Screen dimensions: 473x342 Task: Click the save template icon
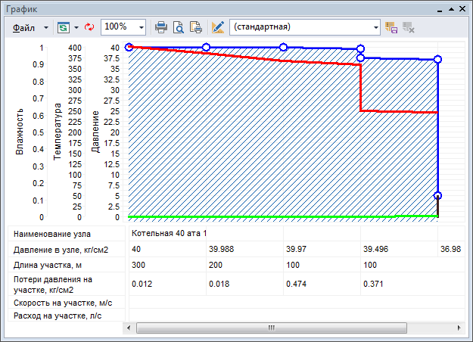point(391,26)
